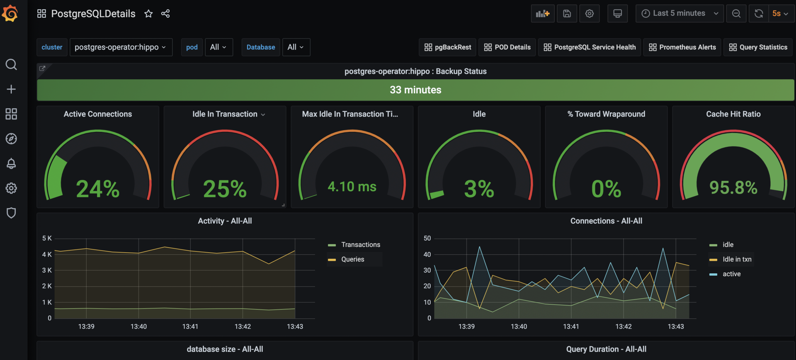Share dashboard via the share icon

[165, 14]
